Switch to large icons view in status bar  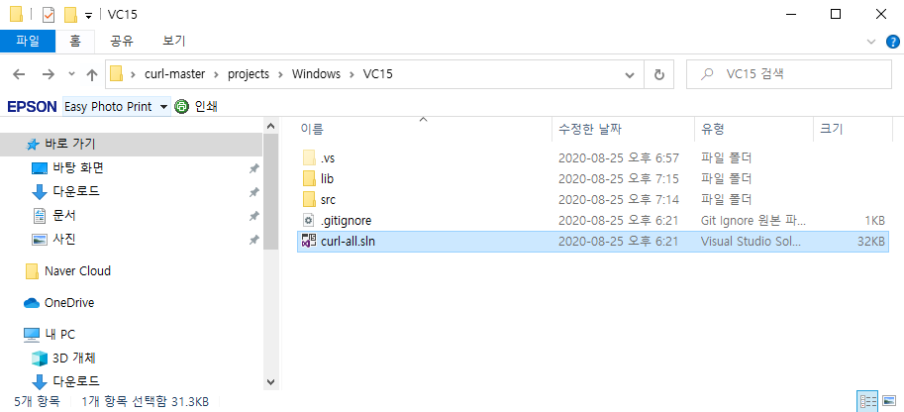point(890,401)
